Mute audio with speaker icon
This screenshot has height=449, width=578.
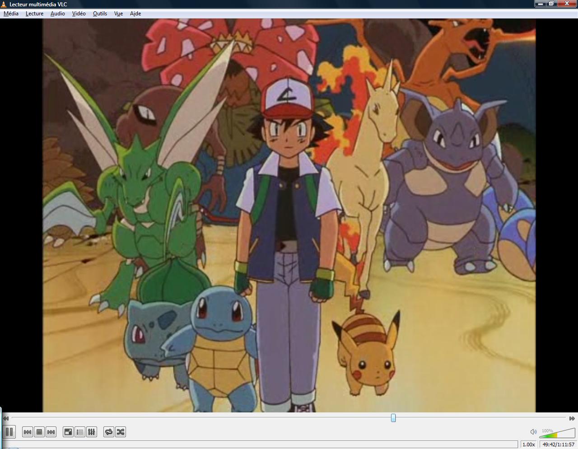click(x=533, y=432)
